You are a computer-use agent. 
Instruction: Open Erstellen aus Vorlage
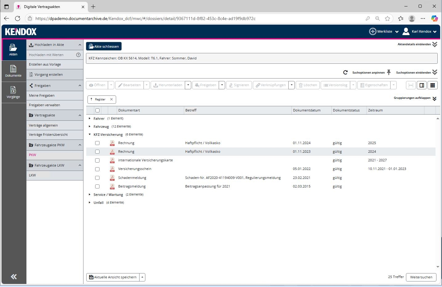pos(55,64)
